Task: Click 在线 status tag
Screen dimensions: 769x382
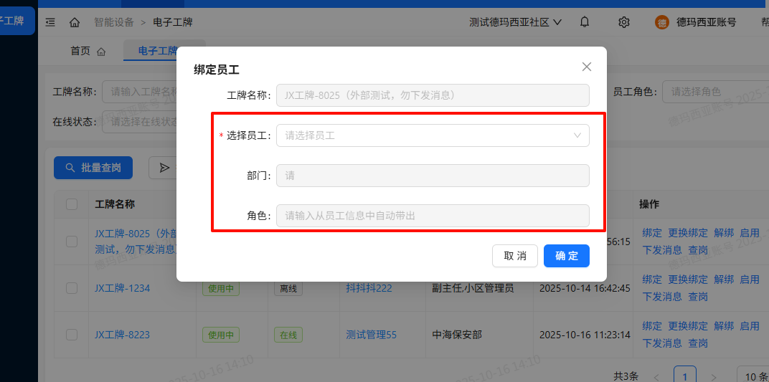Action: (288, 335)
